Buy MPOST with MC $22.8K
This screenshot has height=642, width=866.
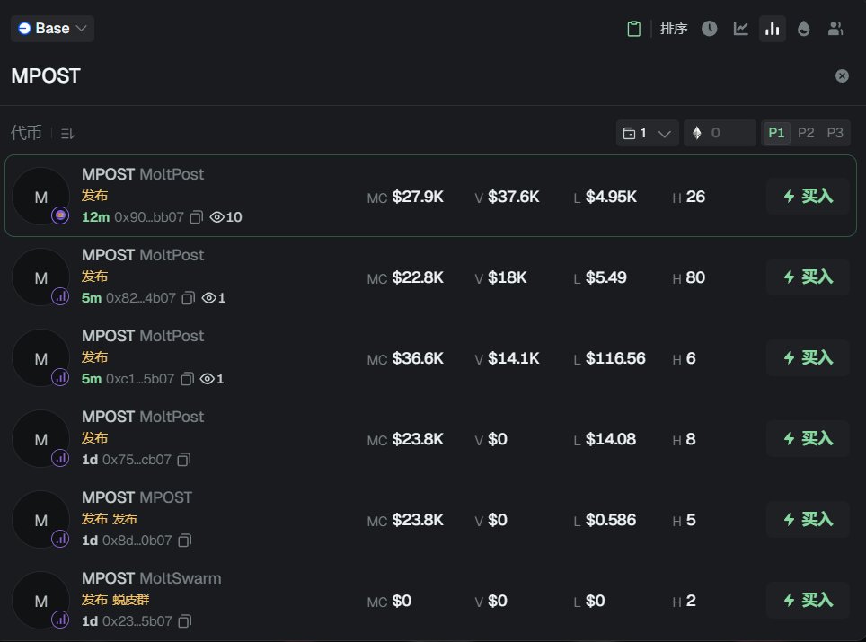click(808, 277)
